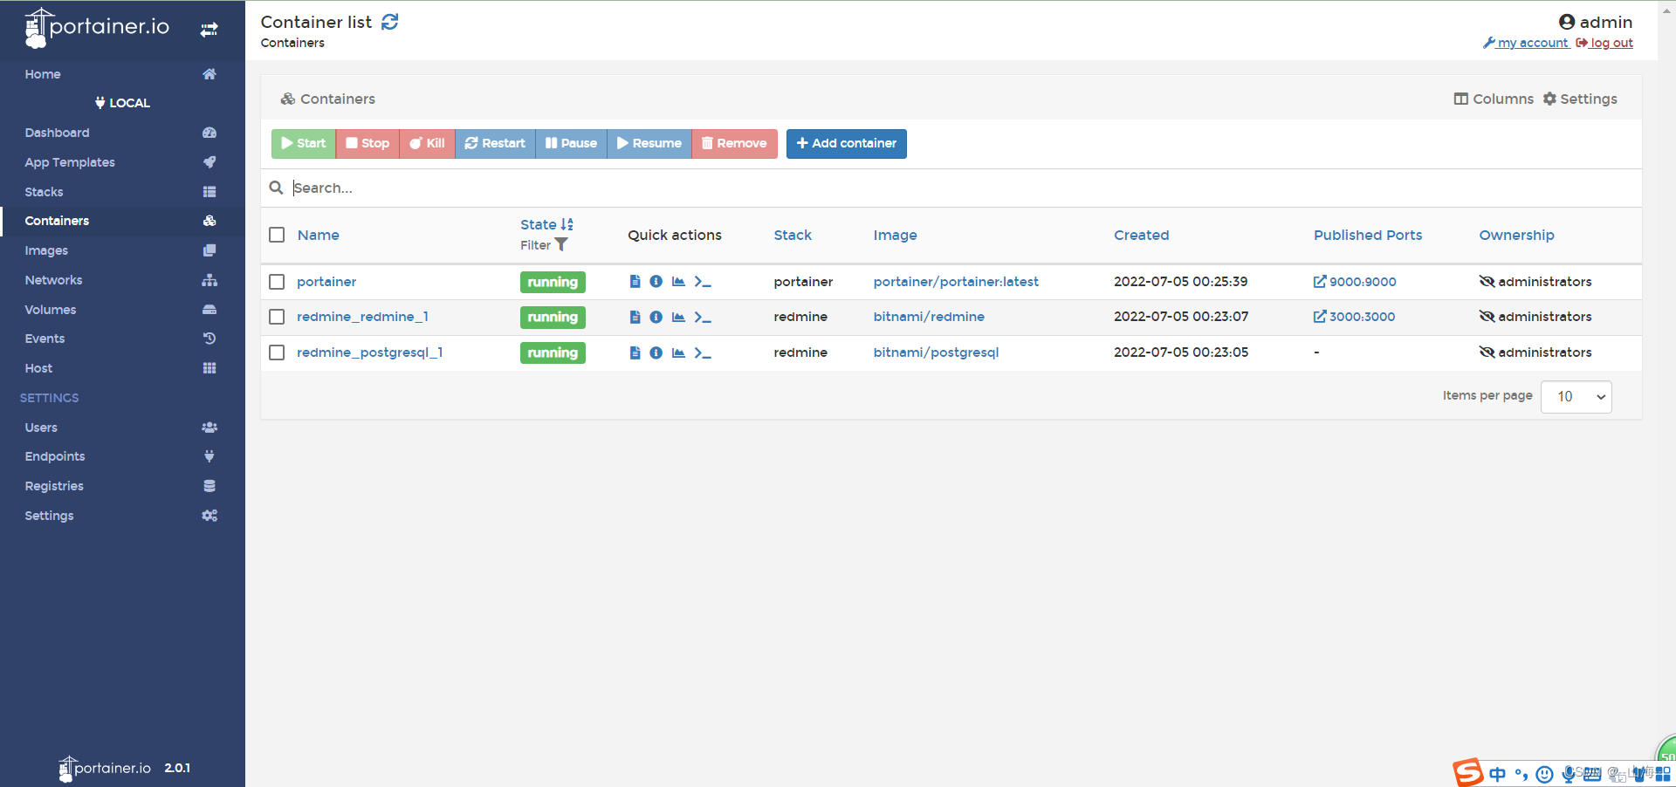This screenshot has height=787, width=1676.
Task: Sort by the Created column header
Action: (1141, 235)
